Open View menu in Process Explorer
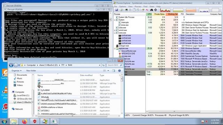223x125 pixels. tap(130, 7)
